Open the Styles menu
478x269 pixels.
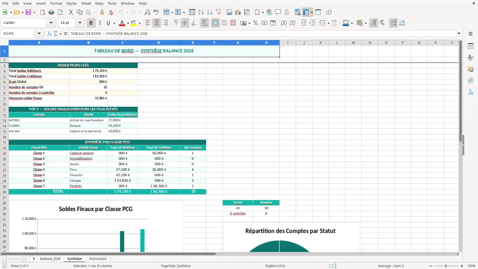72,3
